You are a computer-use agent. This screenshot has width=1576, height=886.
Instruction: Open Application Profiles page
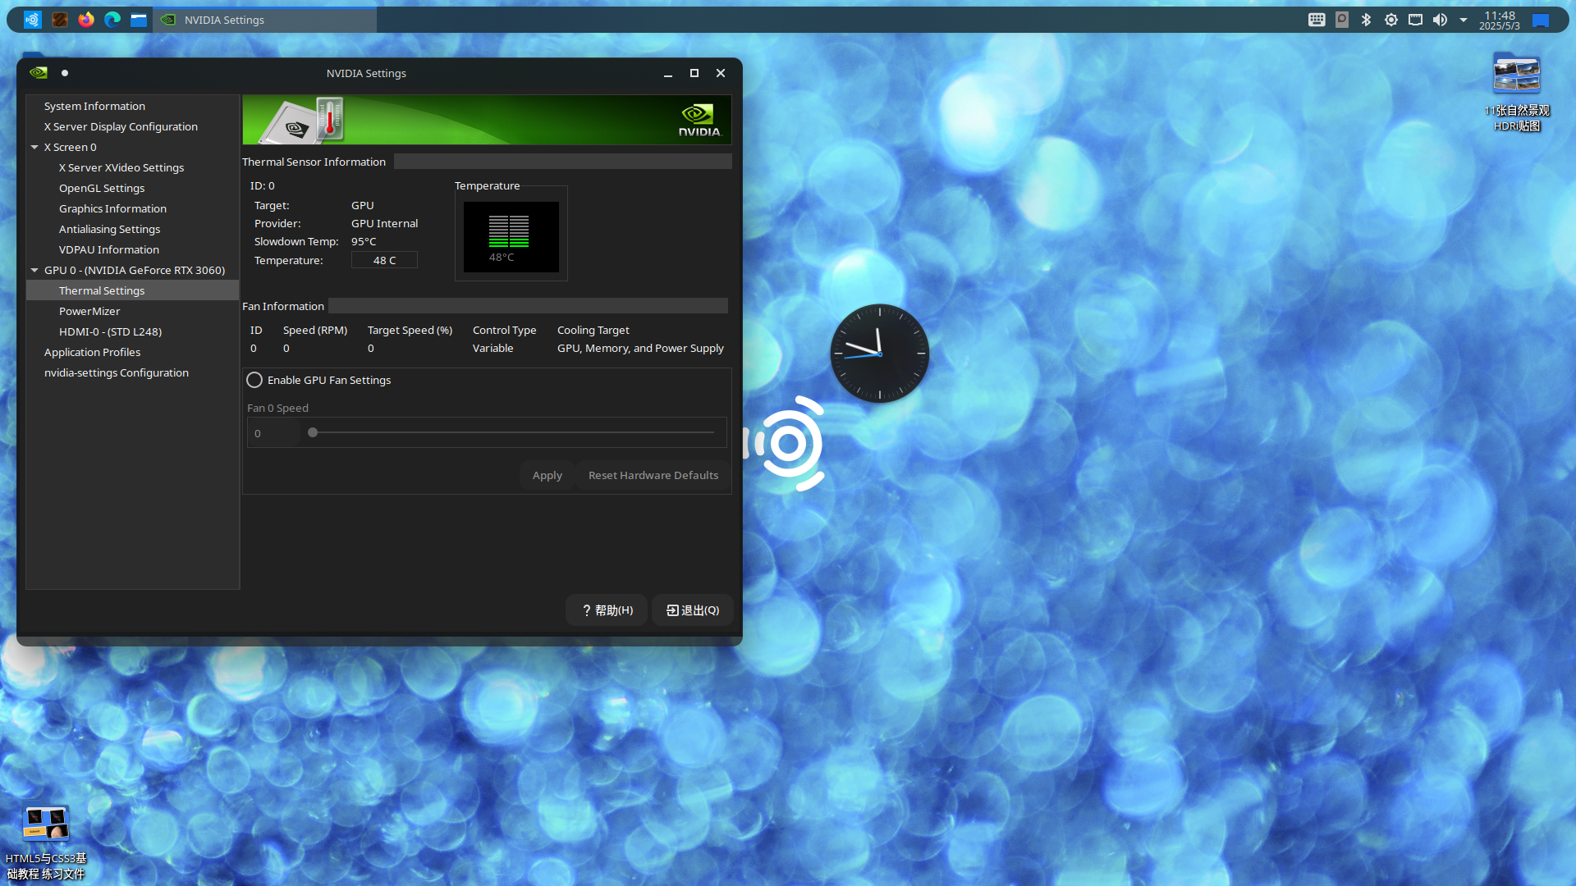(92, 352)
